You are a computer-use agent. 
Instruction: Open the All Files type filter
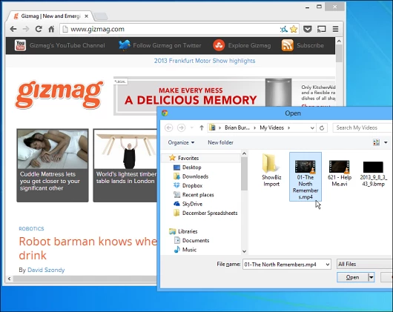click(x=365, y=264)
